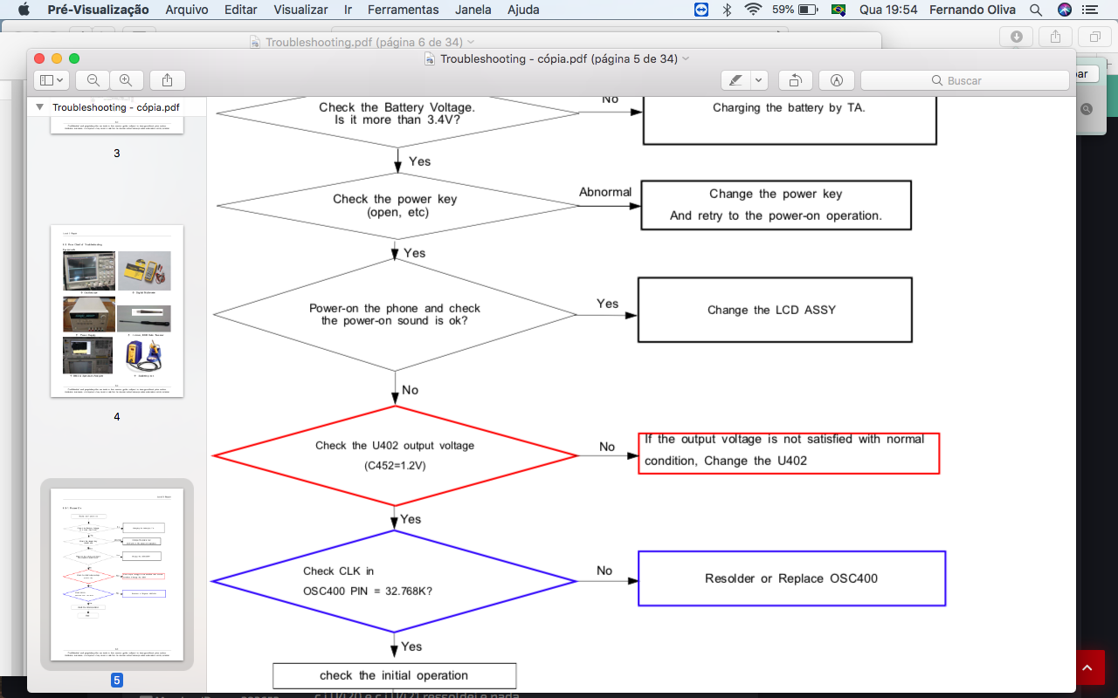Open the Janela menu
This screenshot has width=1118, height=698.
[x=473, y=10]
